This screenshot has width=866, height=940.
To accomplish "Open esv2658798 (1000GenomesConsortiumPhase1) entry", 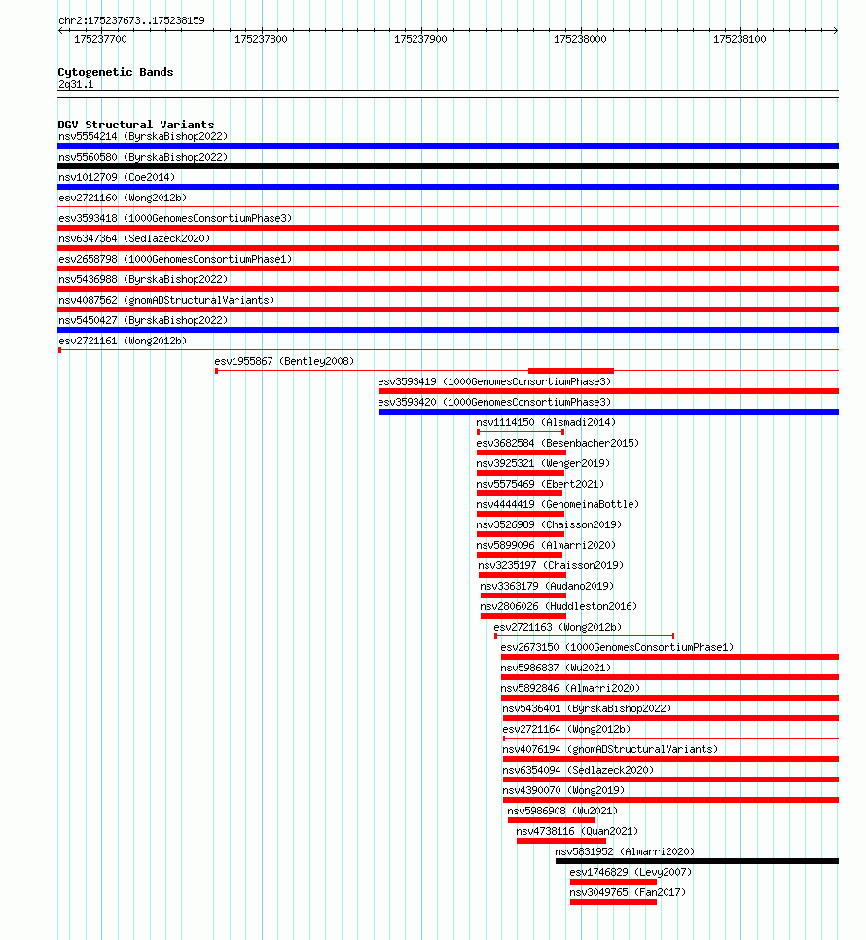I will [x=175, y=259].
